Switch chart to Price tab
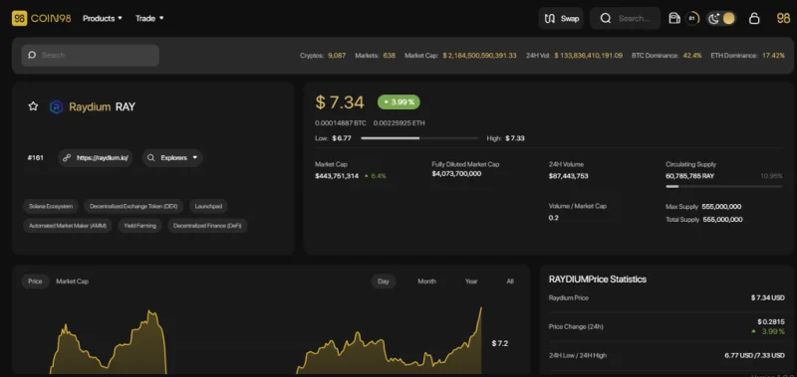The width and height of the screenshot is (797, 377). (35, 282)
